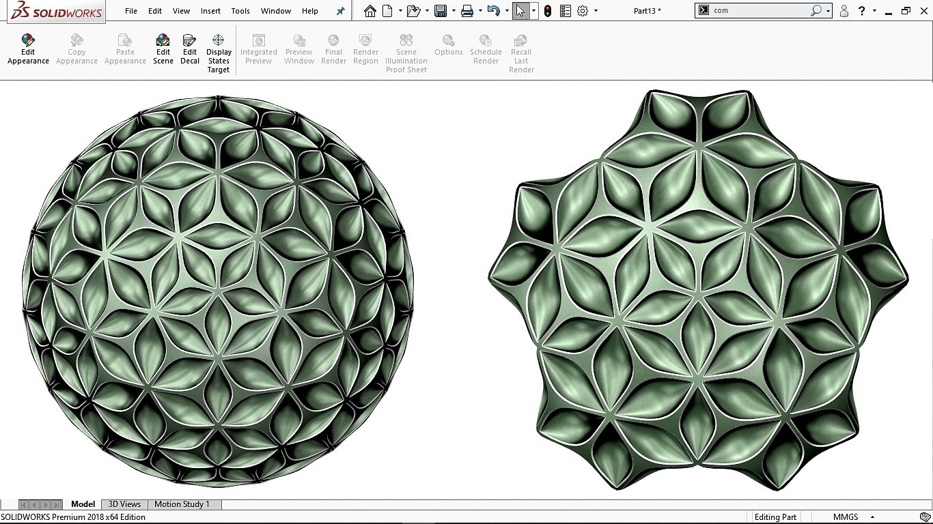Open the Preview Window render tool
933x524 pixels.
tap(299, 50)
